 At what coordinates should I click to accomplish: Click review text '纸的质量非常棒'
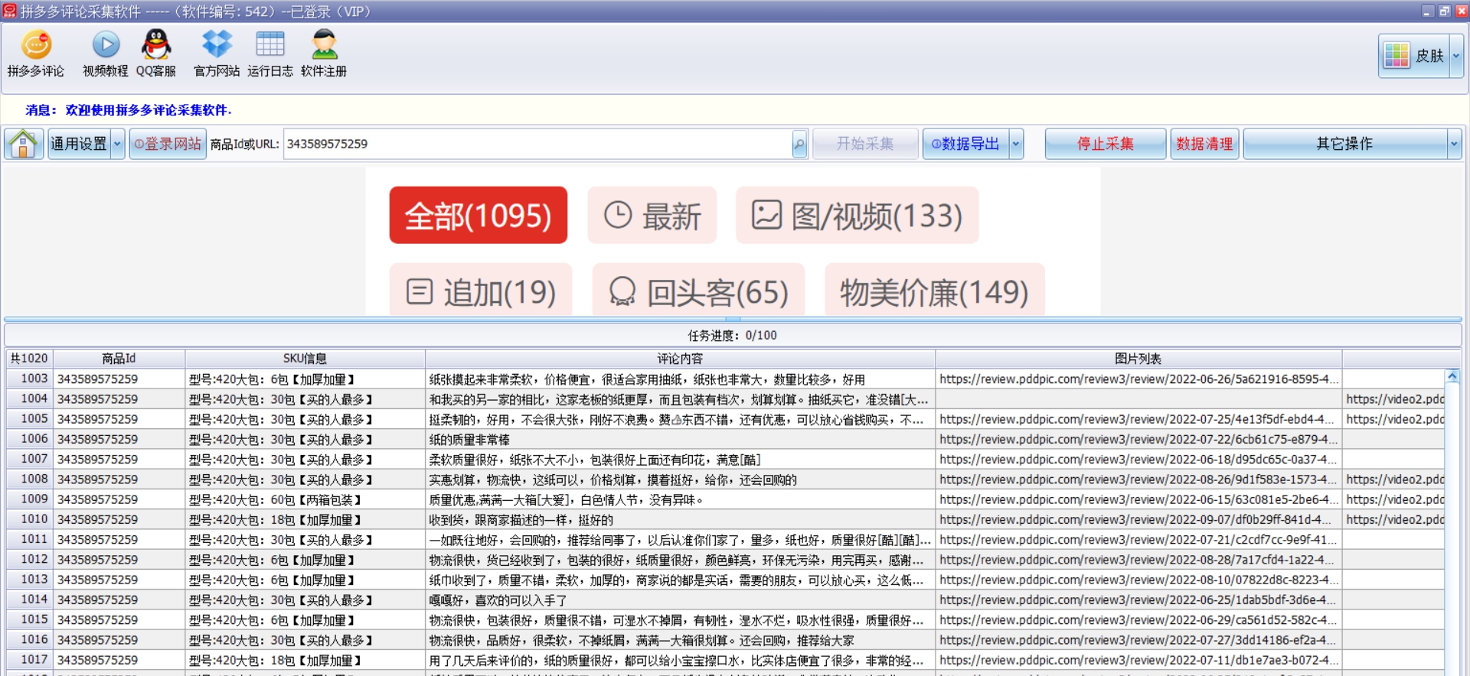click(x=469, y=439)
